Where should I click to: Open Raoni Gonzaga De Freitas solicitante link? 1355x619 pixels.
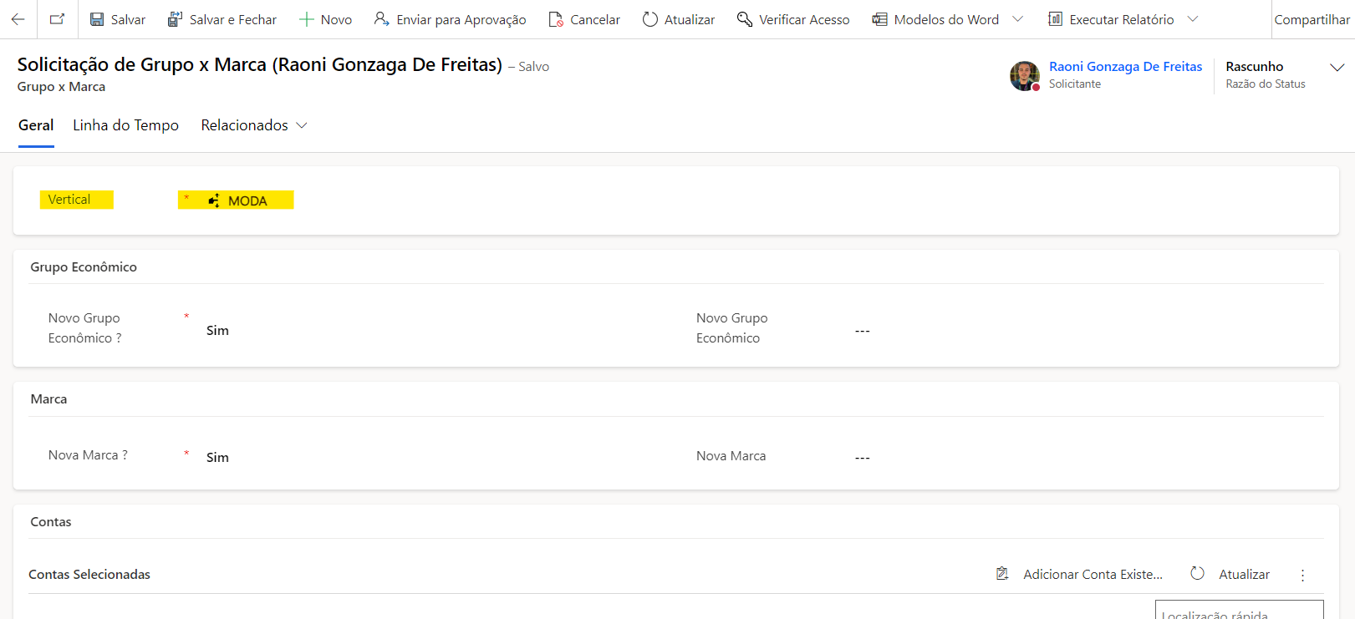pyautogui.click(x=1125, y=67)
